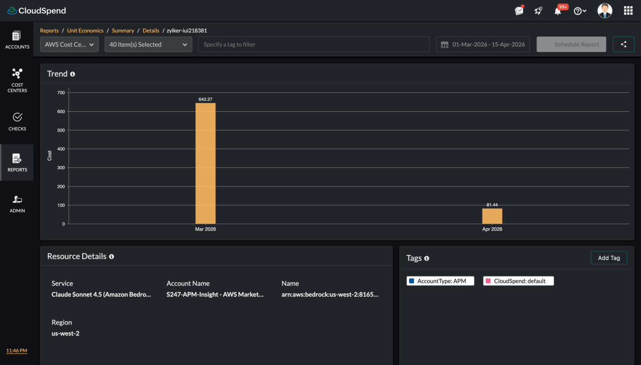Screen dimensions: 641x365
Task: Click the Trend info icon
Action: [x=73, y=74]
